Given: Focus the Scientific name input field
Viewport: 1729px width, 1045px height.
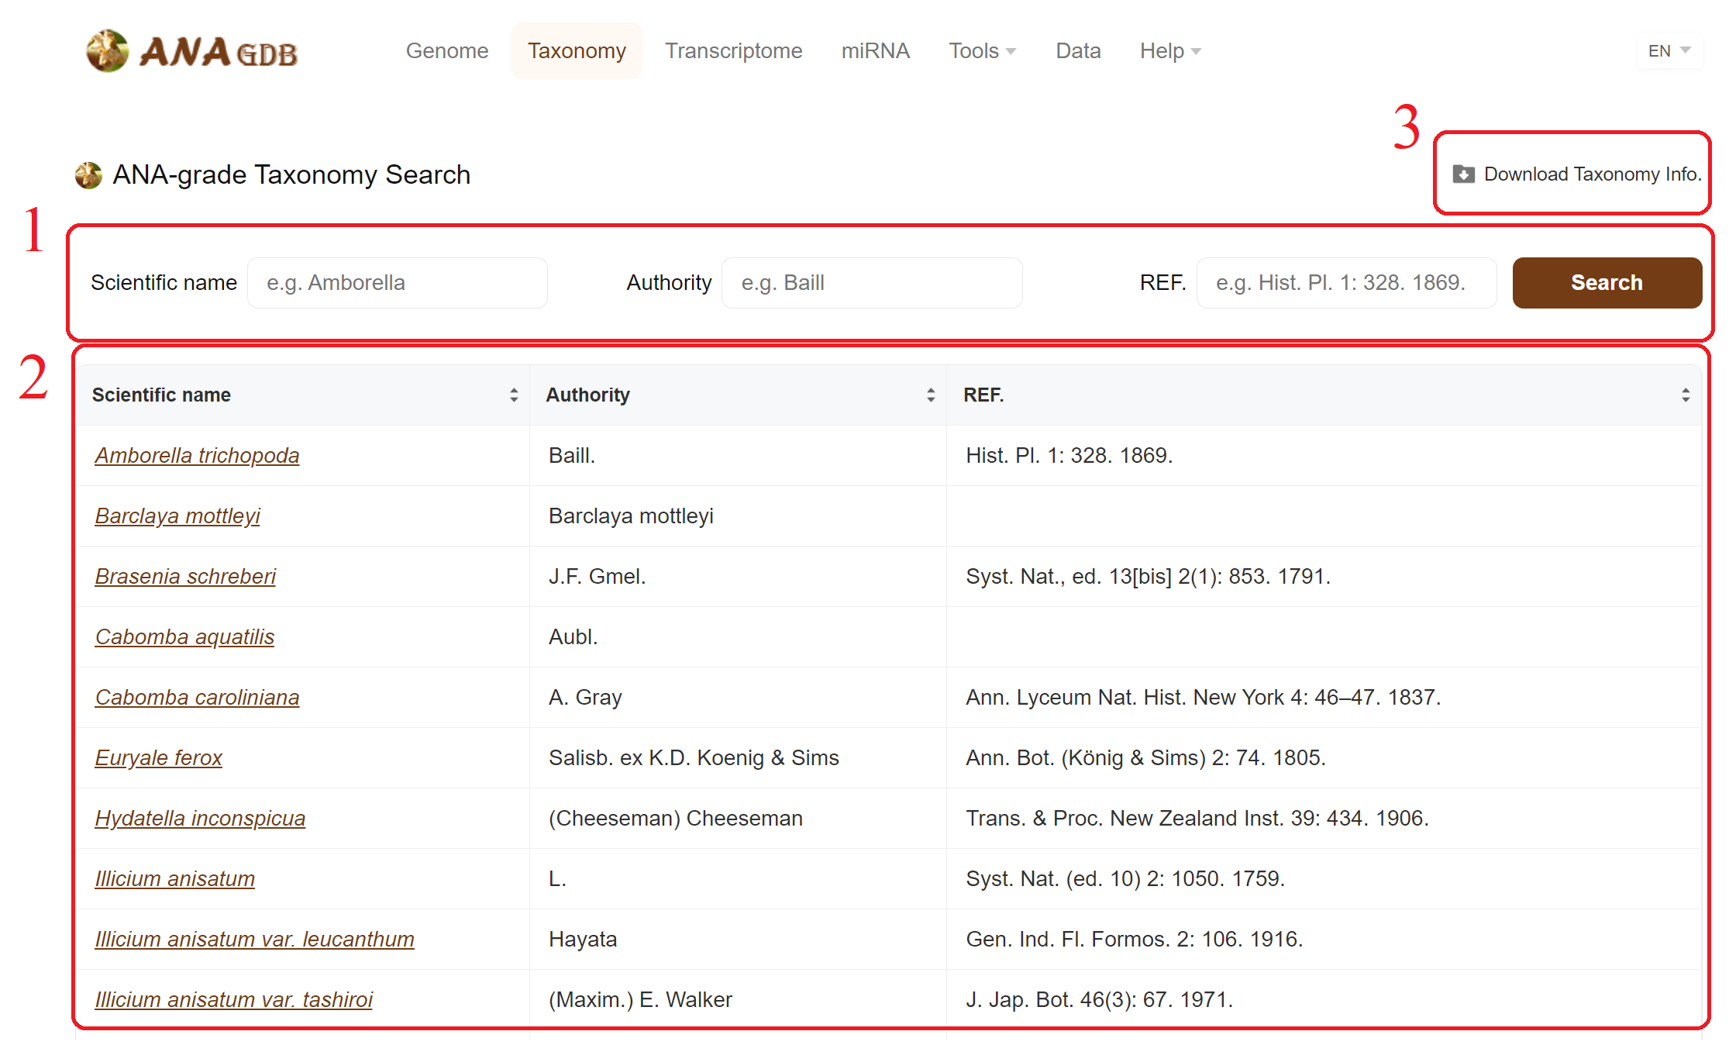Looking at the screenshot, I should (x=397, y=283).
